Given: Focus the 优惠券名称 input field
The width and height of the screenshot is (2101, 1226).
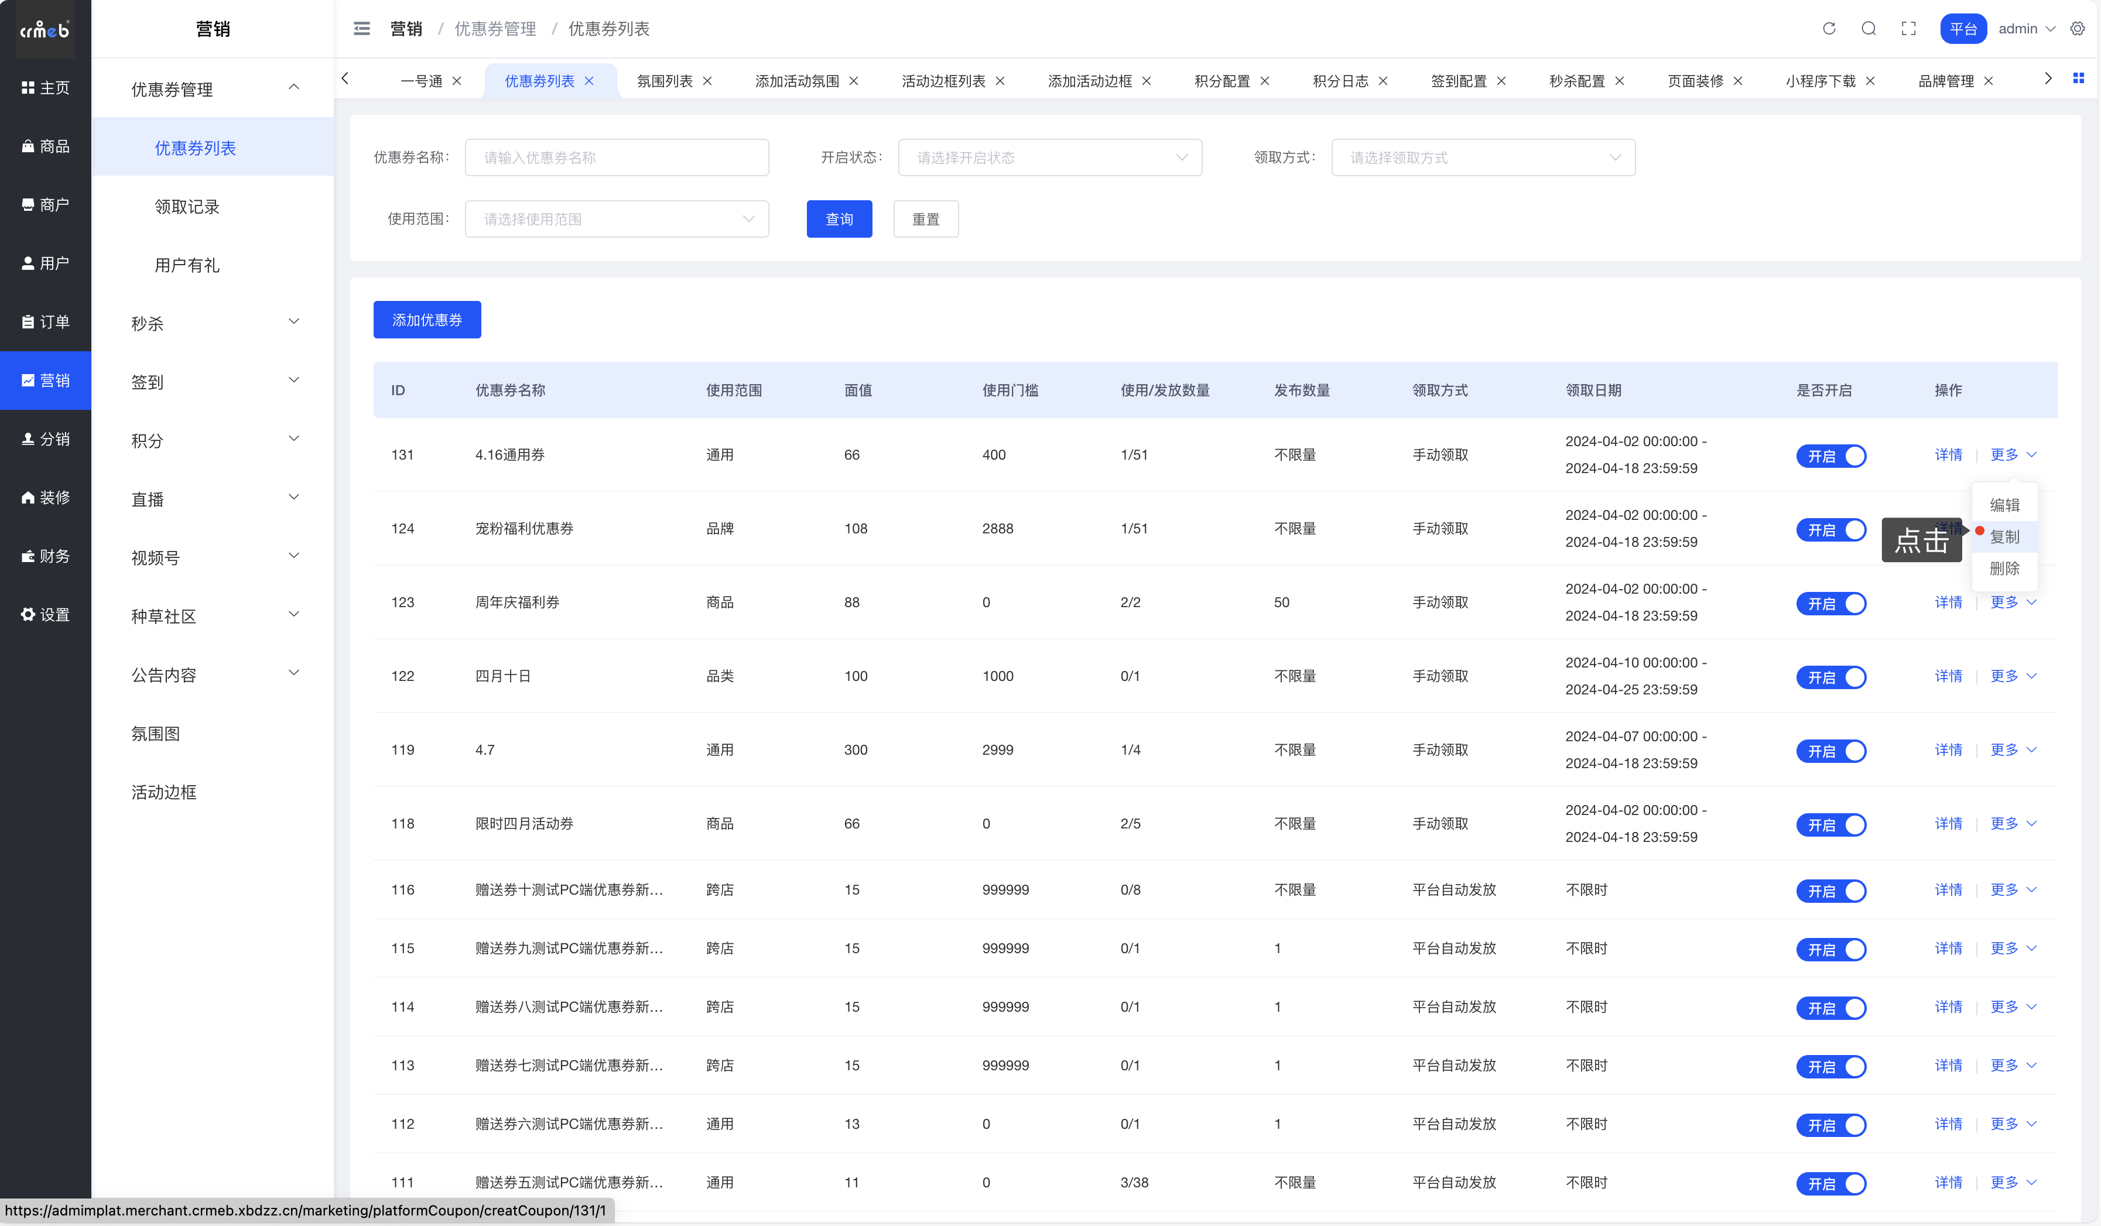Looking at the screenshot, I should click(x=616, y=157).
